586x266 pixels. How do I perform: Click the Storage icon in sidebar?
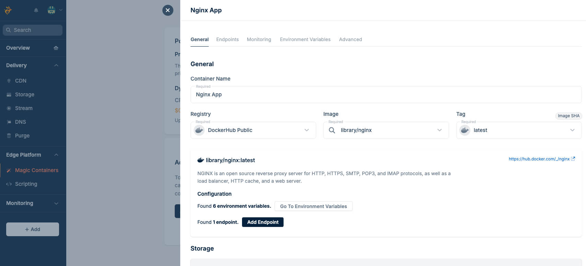pyautogui.click(x=9, y=95)
